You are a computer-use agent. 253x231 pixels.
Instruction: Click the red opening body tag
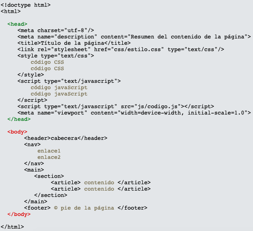point(17,132)
